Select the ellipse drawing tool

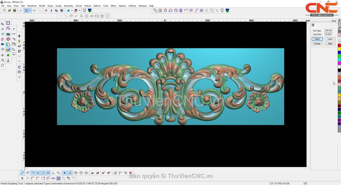pyautogui.click(x=92, y=16)
